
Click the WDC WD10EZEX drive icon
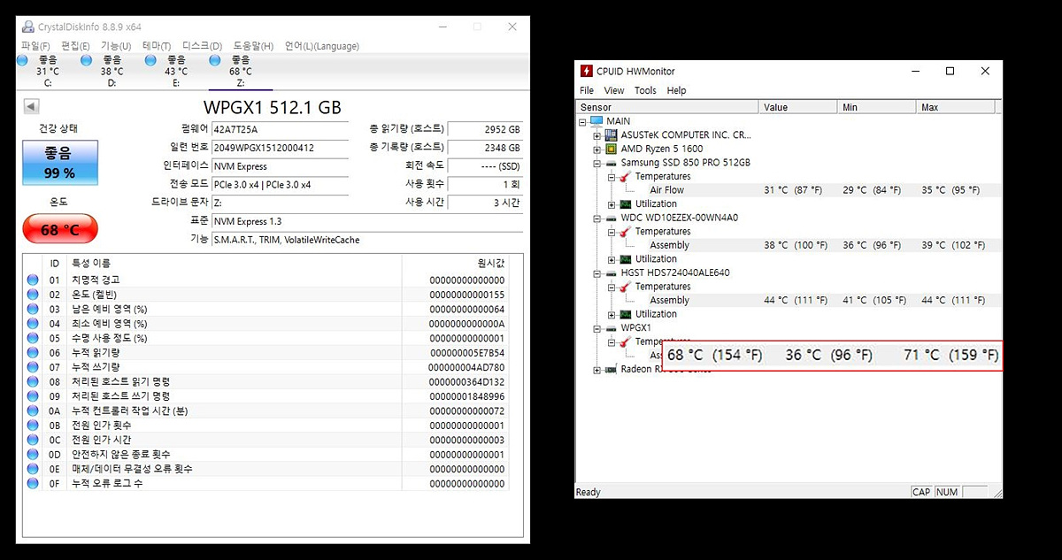tap(611, 218)
